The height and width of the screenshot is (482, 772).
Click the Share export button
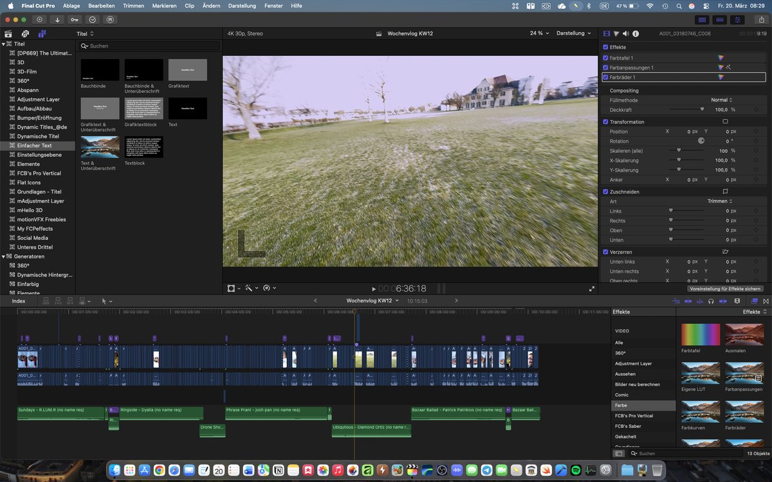pyautogui.click(x=760, y=20)
